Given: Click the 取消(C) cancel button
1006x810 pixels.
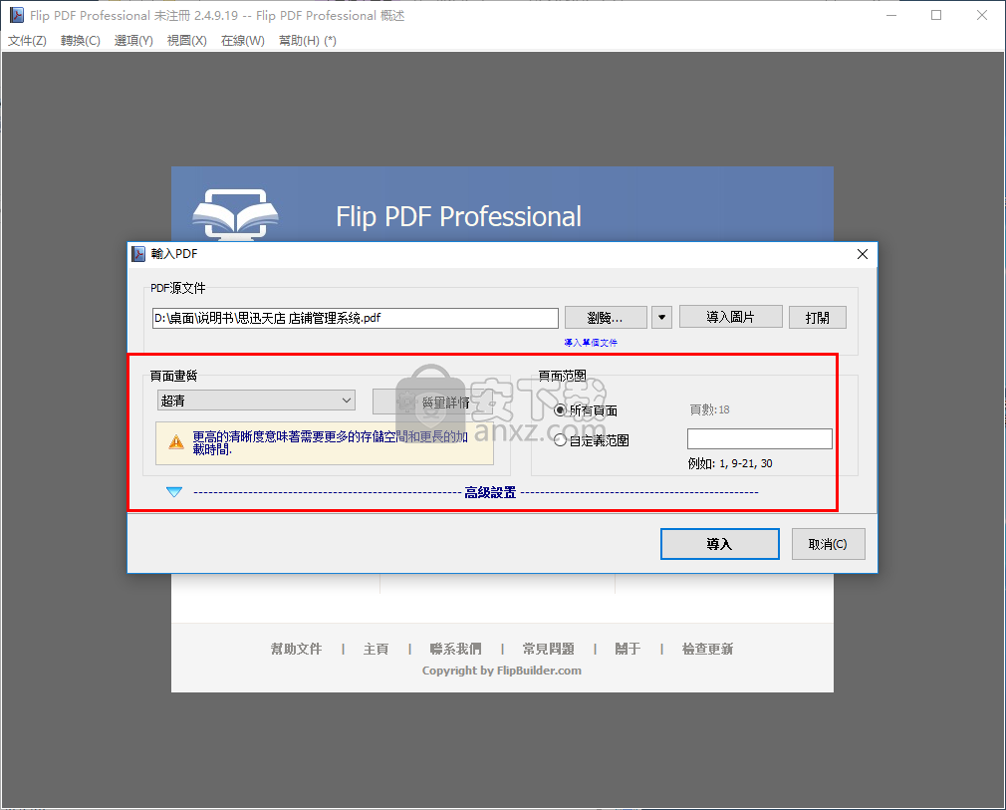Looking at the screenshot, I should coord(829,544).
